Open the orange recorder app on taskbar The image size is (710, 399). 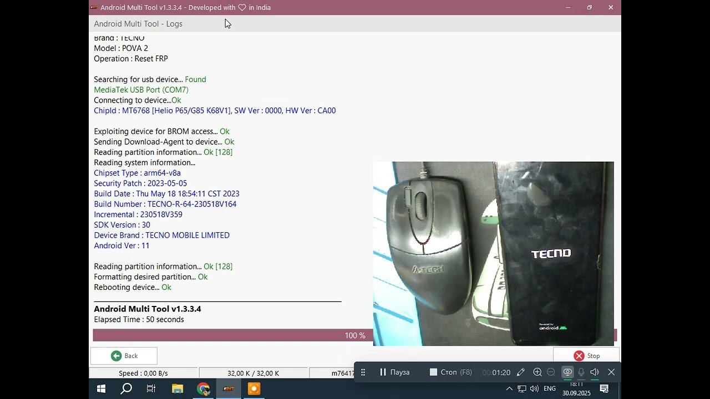tap(254, 389)
